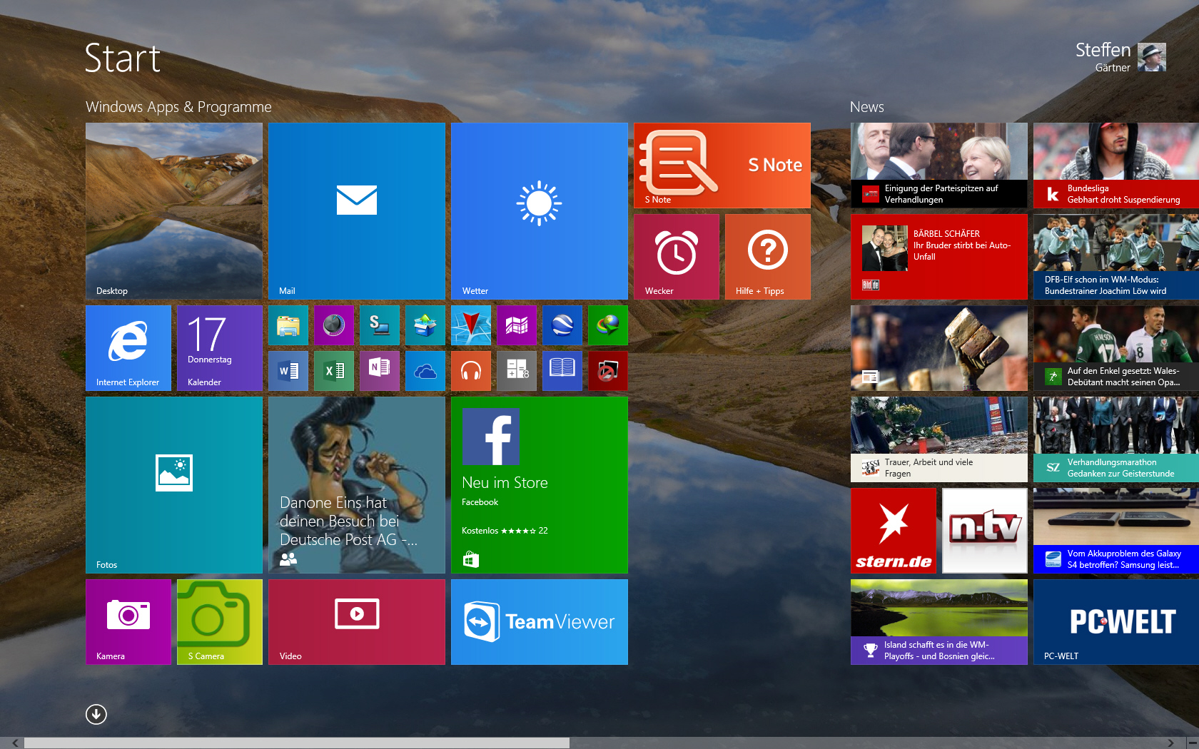Open the File Explorer small tile
The width and height of the screenshot is (1199, 749).
[288, 325]
